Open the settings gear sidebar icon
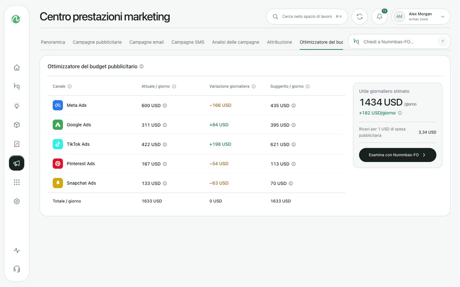460x287 pixels. click(17, 201)
